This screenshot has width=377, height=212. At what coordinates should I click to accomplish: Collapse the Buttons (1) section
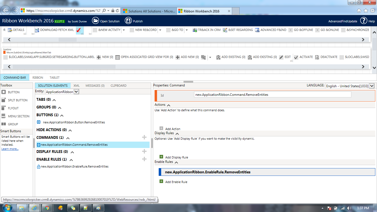tap(62, 115)
